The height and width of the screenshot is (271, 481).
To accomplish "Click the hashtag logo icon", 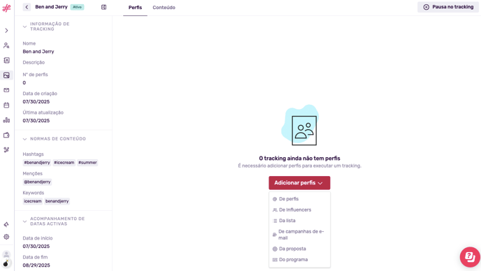I will coord(6,8).
